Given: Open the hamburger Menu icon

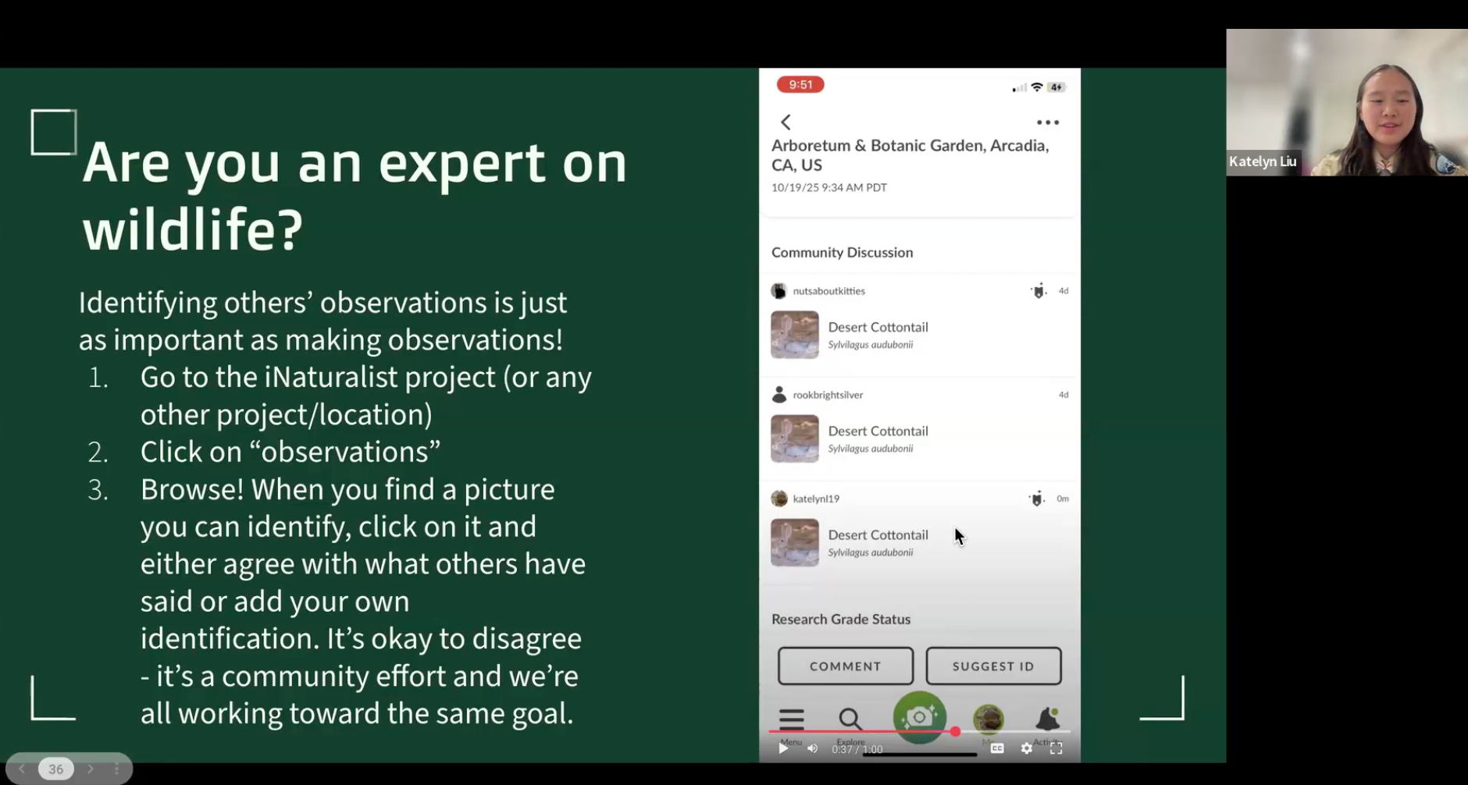Looking at the screenshot, I should [x=791, y=719].
